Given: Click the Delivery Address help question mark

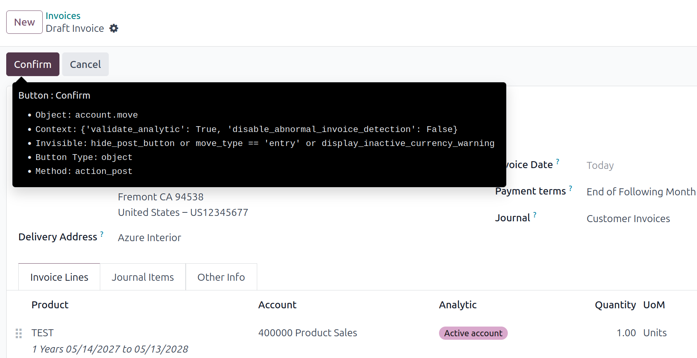Looking at the screenshot, I should pos(102,234).
